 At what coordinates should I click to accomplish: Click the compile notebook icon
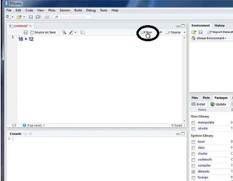[82, 32]
